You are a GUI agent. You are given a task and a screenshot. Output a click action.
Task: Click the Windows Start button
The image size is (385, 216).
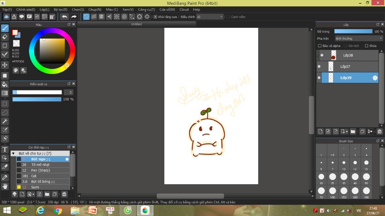(7, 210)
